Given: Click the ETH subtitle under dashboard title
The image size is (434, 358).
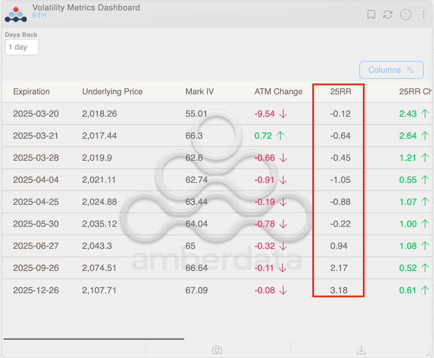Looking at the screenshot, I should point(39,15).
